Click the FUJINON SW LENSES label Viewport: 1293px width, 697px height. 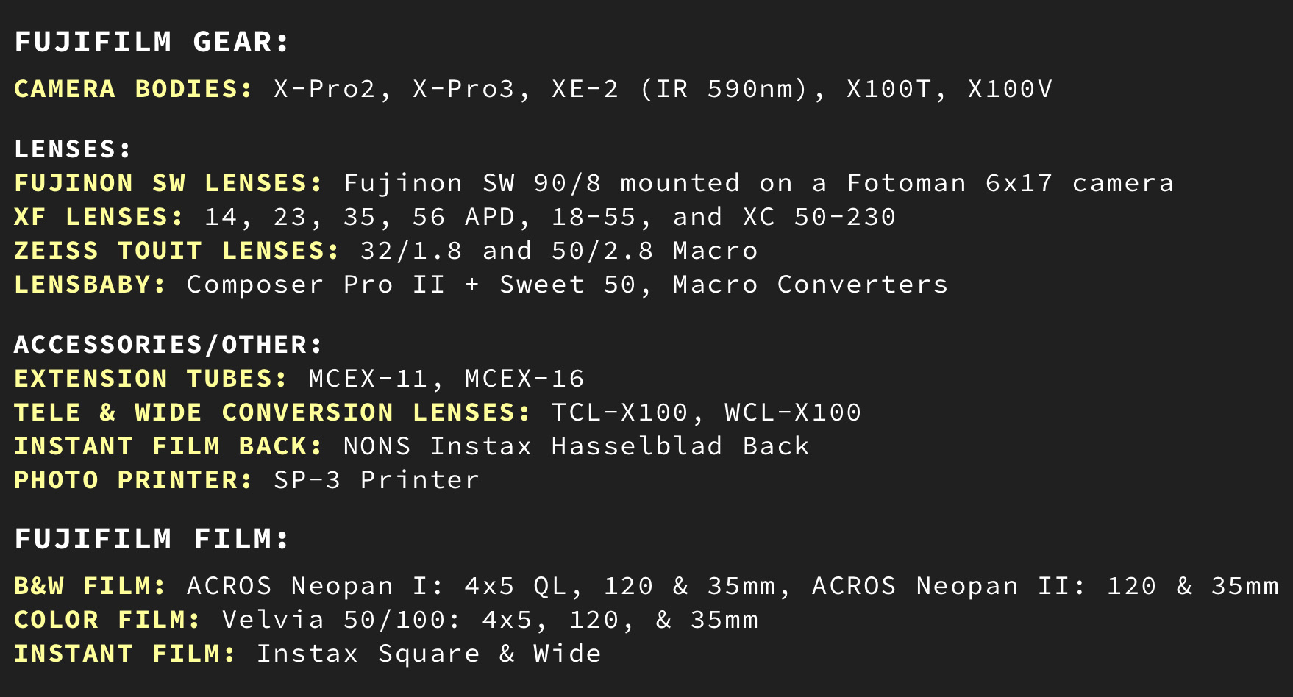click(x=168, y=183)
